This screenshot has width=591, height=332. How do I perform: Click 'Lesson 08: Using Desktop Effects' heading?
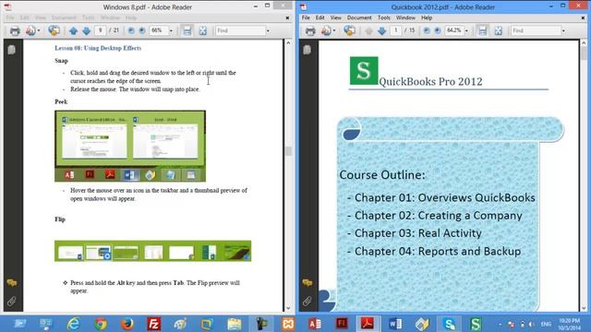(x=98, y=48)
